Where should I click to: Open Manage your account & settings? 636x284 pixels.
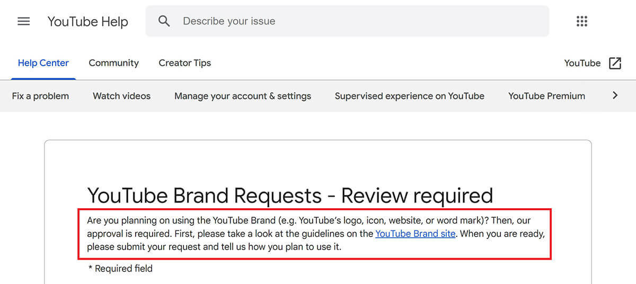(243, 96)
